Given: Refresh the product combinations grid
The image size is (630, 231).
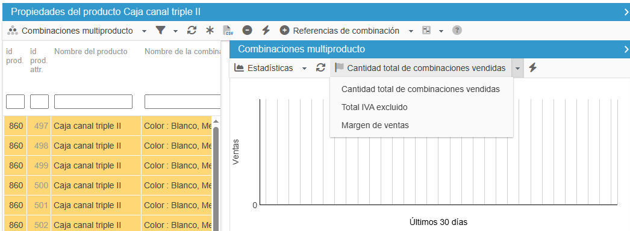Looking at the screenshot, I should (192, 31).
